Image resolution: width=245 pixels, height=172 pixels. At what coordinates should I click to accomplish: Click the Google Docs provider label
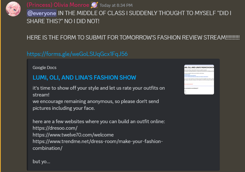click(45, 67)
